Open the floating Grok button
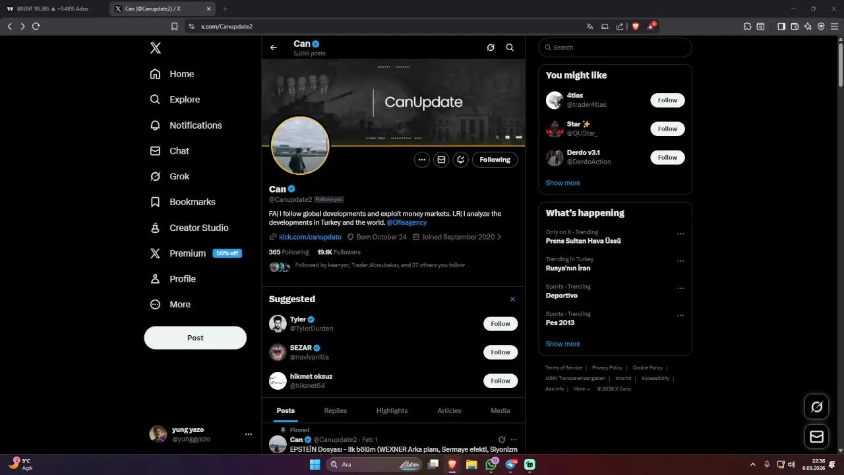The width and height of the screenshot is (844, 475). coord(816,407)
